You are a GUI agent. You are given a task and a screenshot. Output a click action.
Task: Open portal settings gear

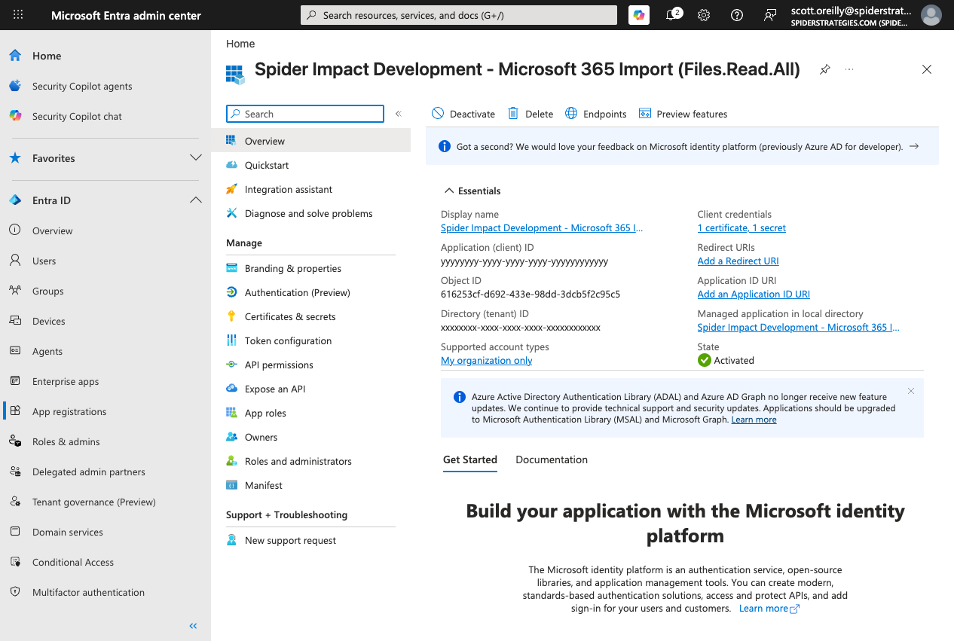tap(704, 15)
